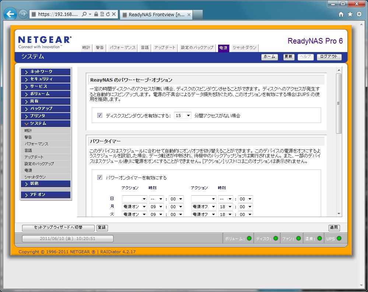Expand the ネットワーク sidebar section
The height and width of the screenshot is (292, 368).
pyautogui.click(x=46, y=72)
